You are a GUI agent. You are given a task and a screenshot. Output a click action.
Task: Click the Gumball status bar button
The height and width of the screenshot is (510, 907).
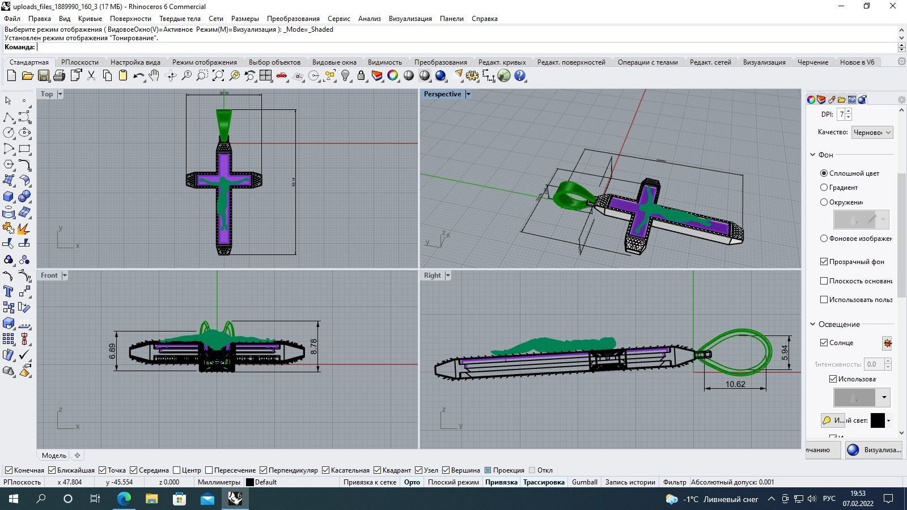(x=584, y=482)
